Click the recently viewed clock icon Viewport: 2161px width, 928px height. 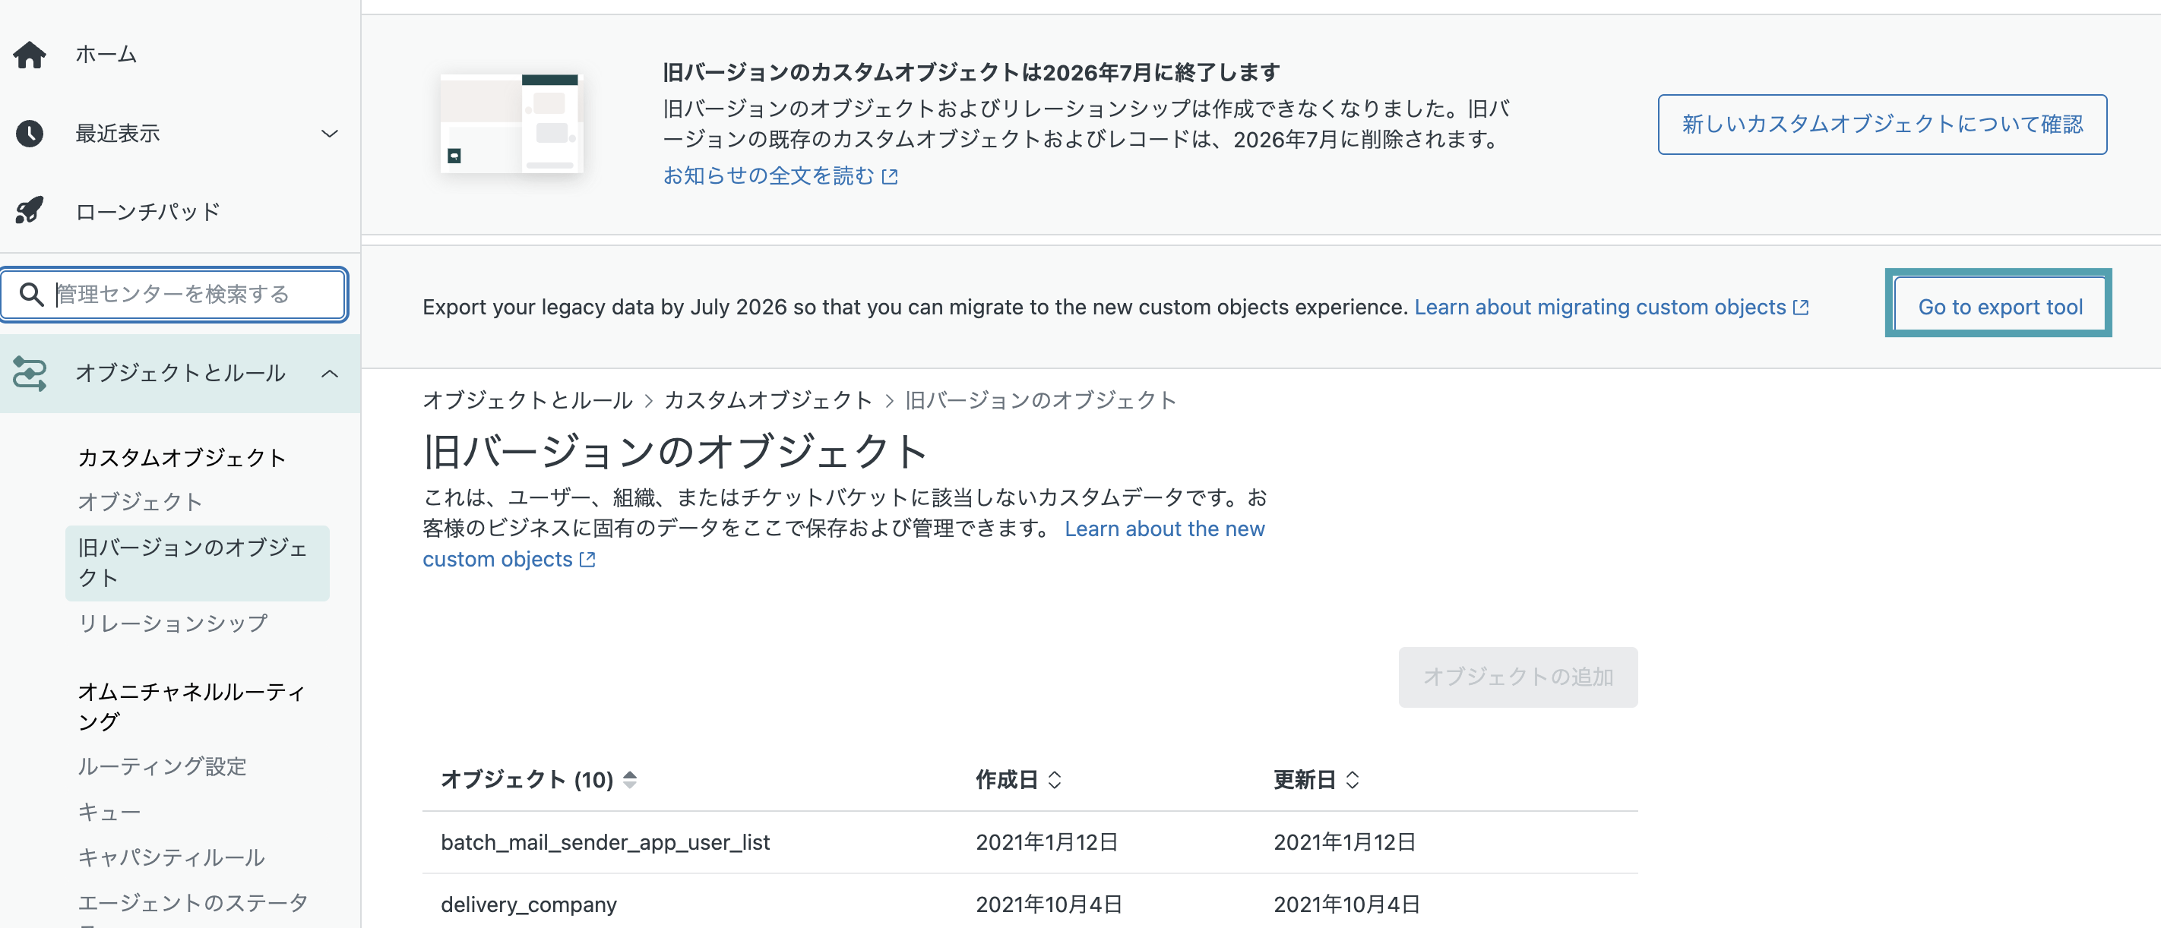30,134
